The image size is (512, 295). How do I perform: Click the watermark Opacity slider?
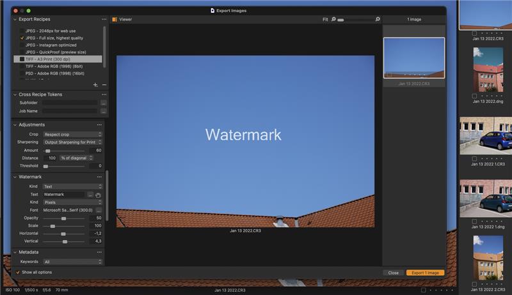63,218
